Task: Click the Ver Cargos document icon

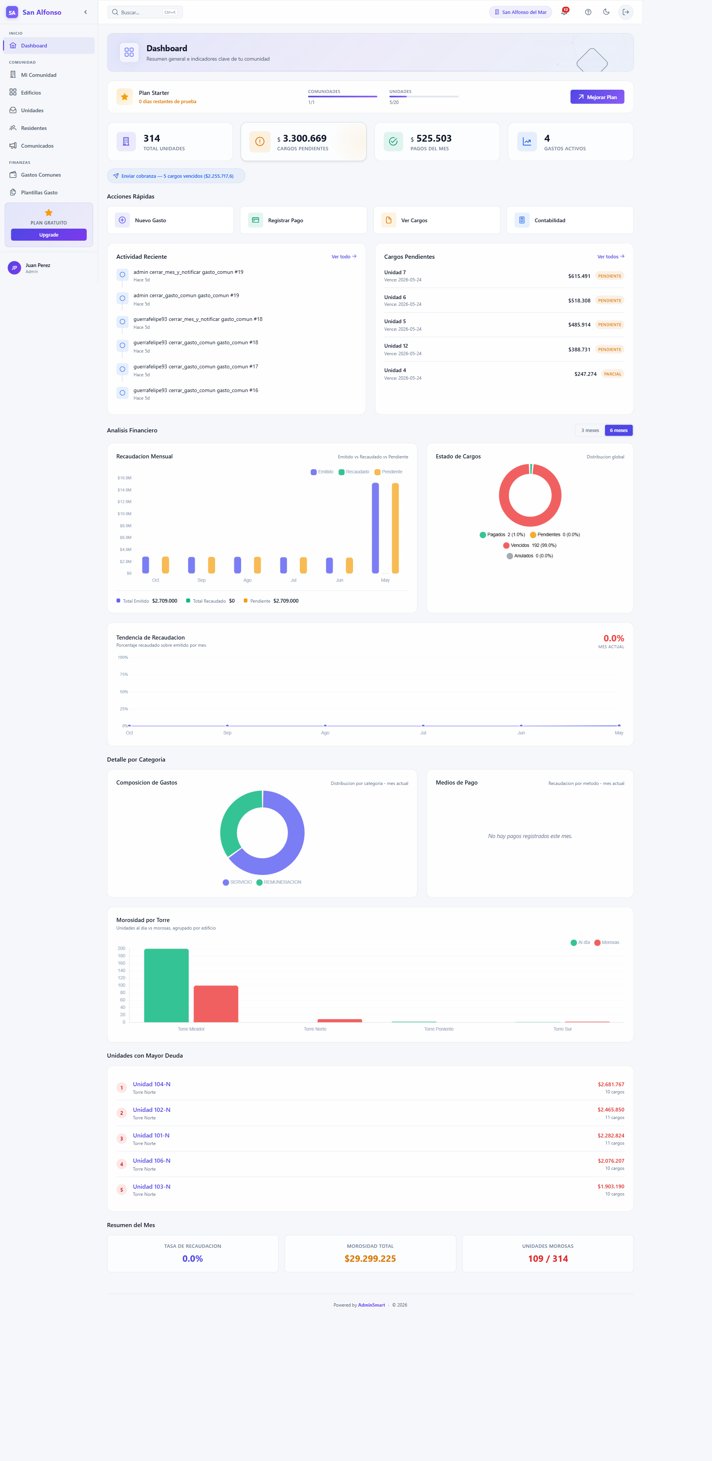Action: 389,220
